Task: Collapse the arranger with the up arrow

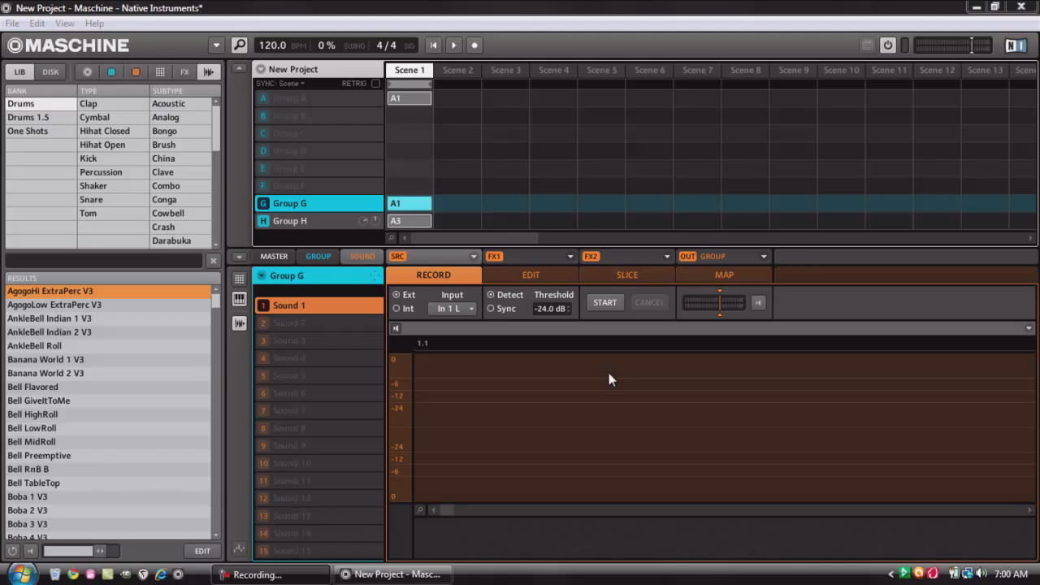Action: [x=239, y=69]
